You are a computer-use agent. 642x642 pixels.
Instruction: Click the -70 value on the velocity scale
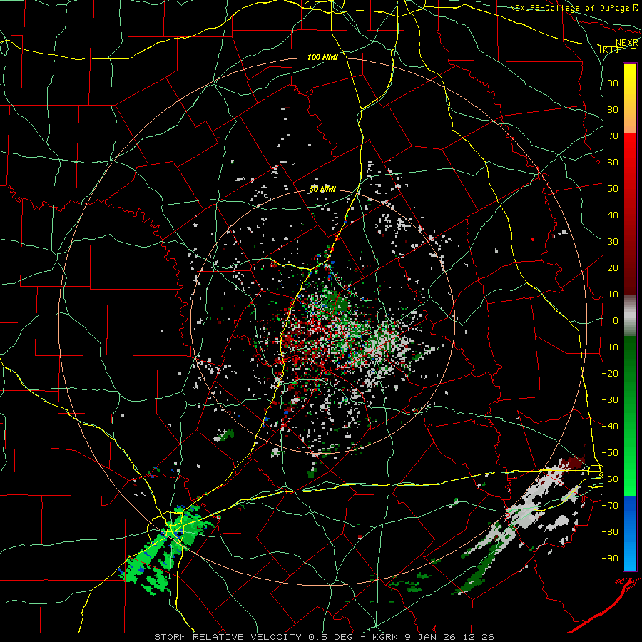pyautogui.click(x=610, y=506)
